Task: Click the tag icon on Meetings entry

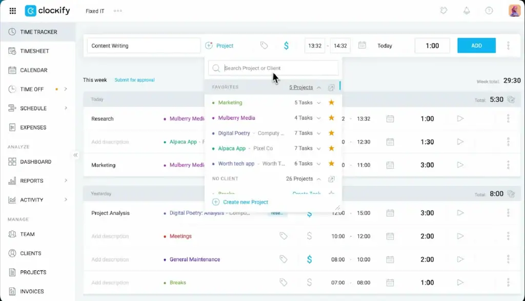Action: coord(283,236)
